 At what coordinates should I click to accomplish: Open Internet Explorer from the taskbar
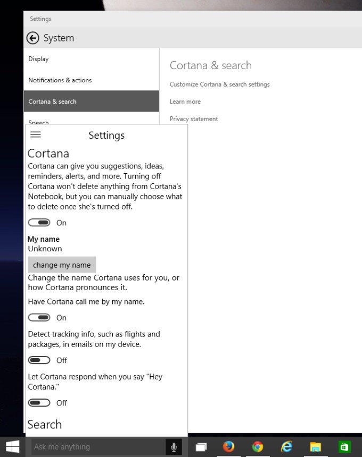coord(287,446)
